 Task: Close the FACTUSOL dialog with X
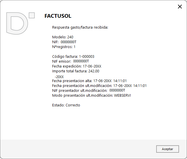point(180,7)
